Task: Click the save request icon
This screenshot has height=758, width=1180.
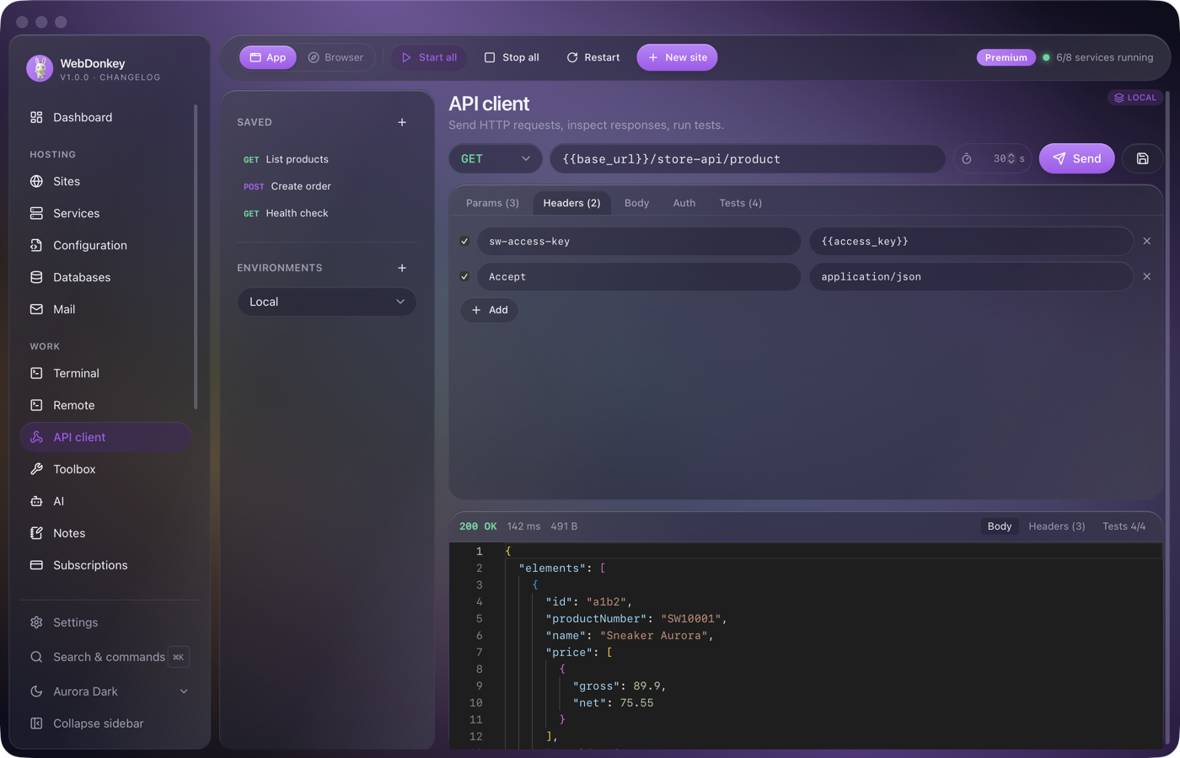Action: (x=1142, y=158)
